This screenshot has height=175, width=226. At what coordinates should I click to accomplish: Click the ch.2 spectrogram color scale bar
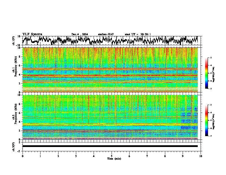[206, 120]
